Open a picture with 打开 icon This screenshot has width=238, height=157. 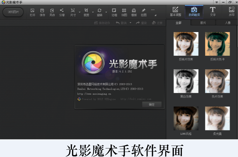[x=32, y=12]
